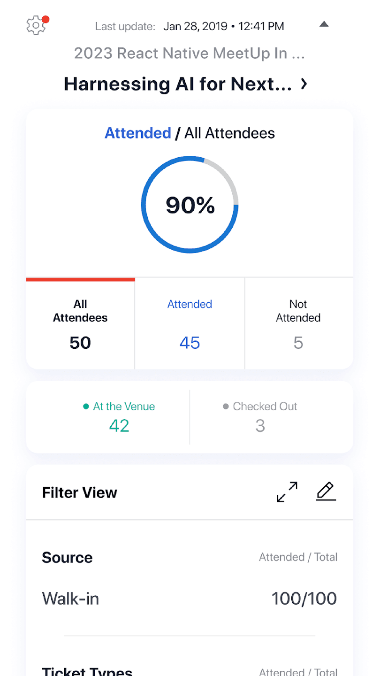Switch to the All Attendees tab

80,323
